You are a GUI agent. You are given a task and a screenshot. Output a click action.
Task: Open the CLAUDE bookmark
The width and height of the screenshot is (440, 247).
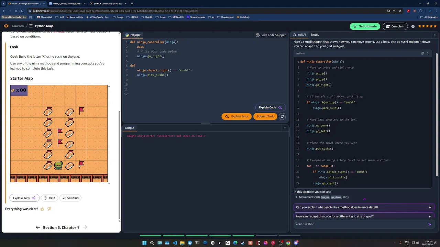147,17
